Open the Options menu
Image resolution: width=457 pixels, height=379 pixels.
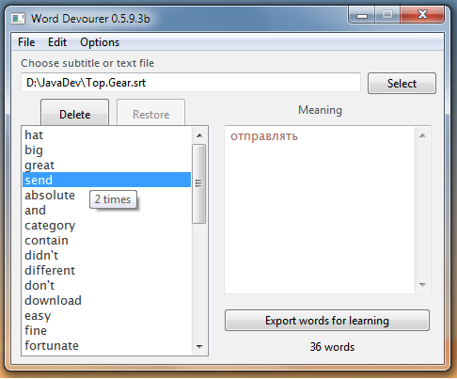point(100,42)
